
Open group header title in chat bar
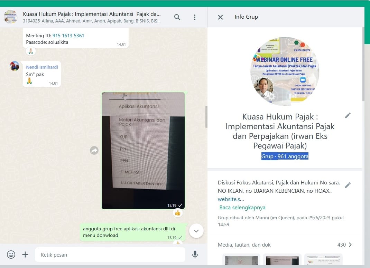(x=92, y=15)
